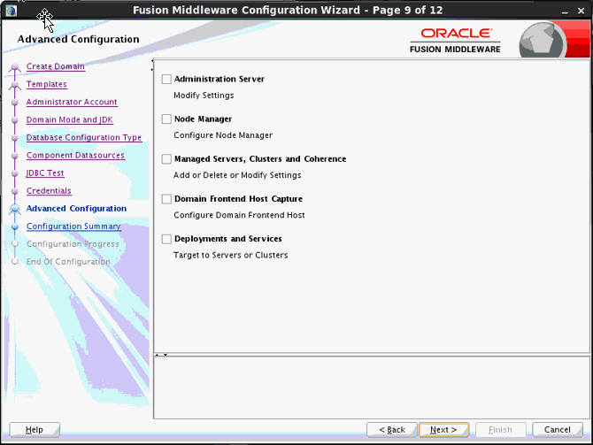The image size is (593, 445).
Task: Click the Database Configuration Type bullet icon
Action: pos(15,138)
